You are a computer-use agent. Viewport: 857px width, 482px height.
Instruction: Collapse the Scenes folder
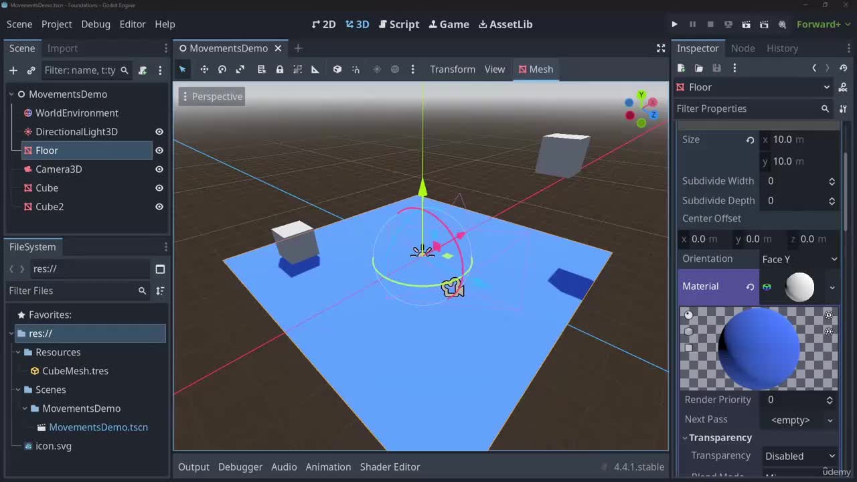click(x=18, y=390)
